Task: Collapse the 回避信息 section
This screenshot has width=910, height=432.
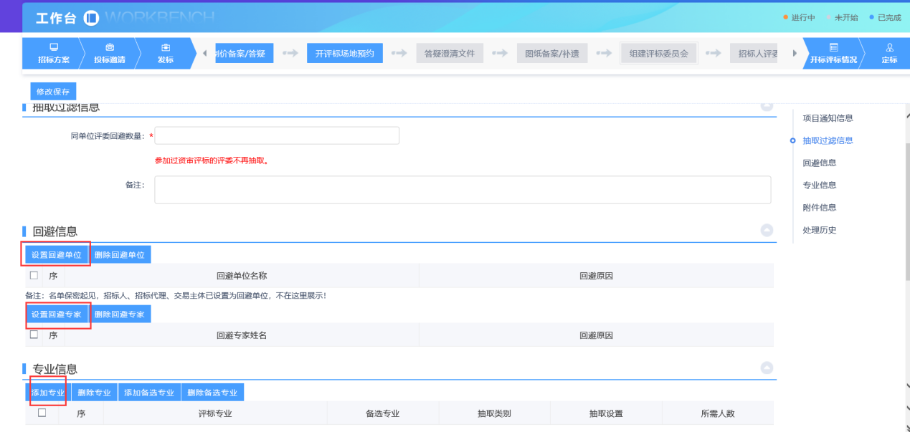Action: click(x=767, y=230)
